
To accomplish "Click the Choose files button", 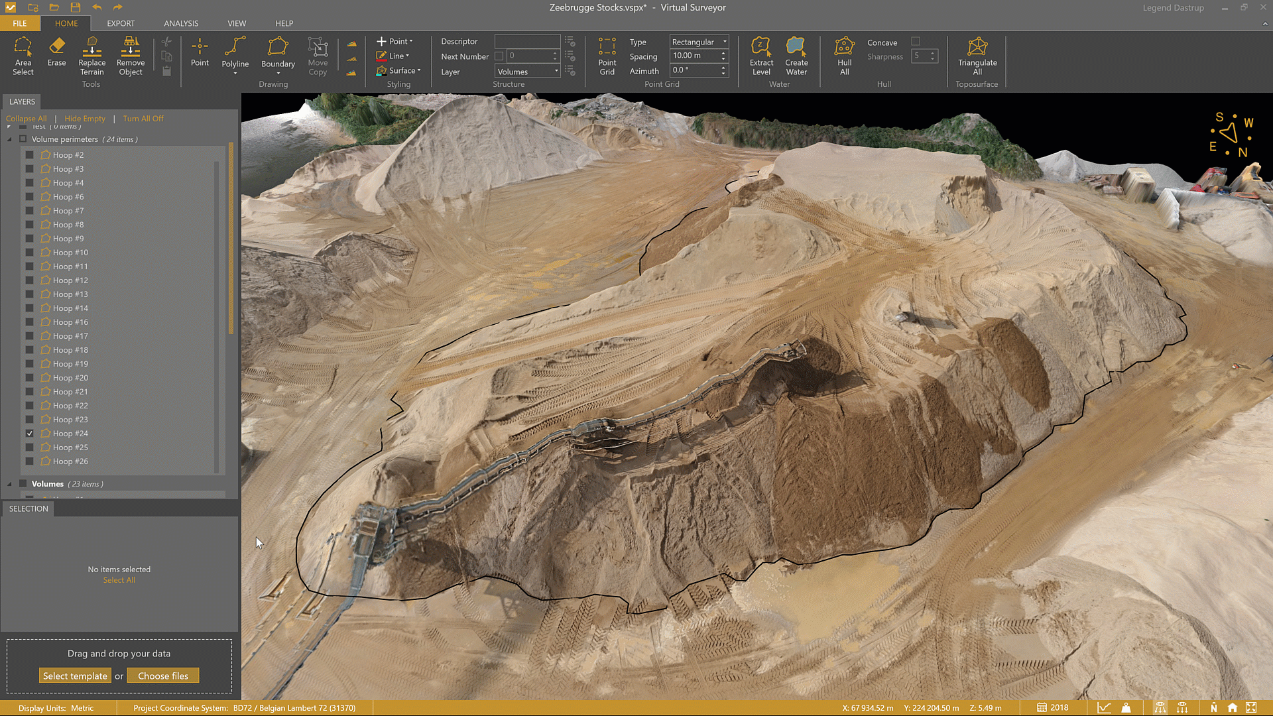I will (163, 676).
